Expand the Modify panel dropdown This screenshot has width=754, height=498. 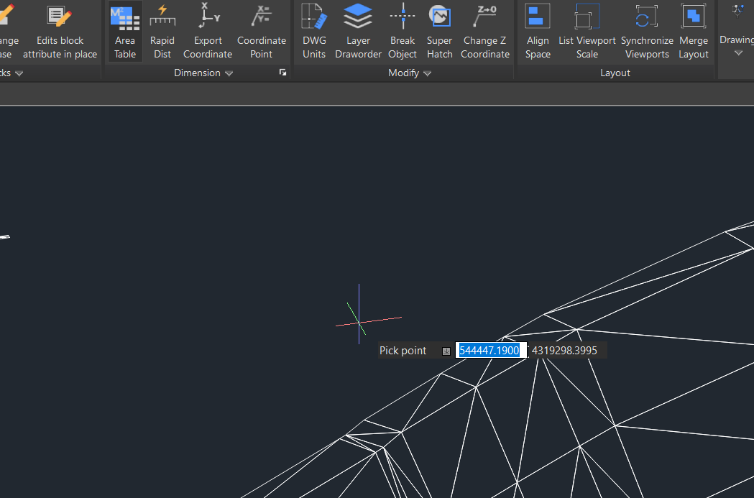427,73
